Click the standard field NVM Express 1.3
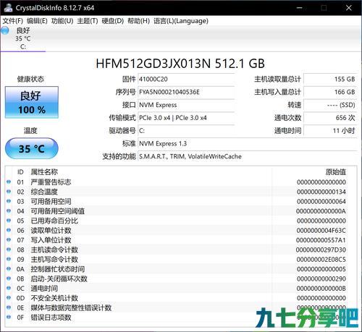Image resolution: width=362 pixels, height=332 pixels. coord(248,144)
